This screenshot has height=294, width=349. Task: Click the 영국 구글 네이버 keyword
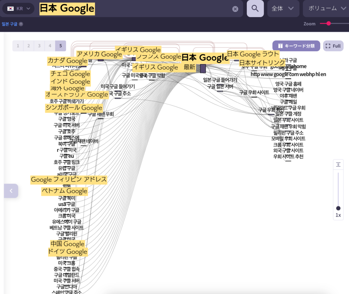point(288,90)
